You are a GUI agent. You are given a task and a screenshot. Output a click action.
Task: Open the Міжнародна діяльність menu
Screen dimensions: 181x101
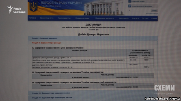[x=105, y=18]
